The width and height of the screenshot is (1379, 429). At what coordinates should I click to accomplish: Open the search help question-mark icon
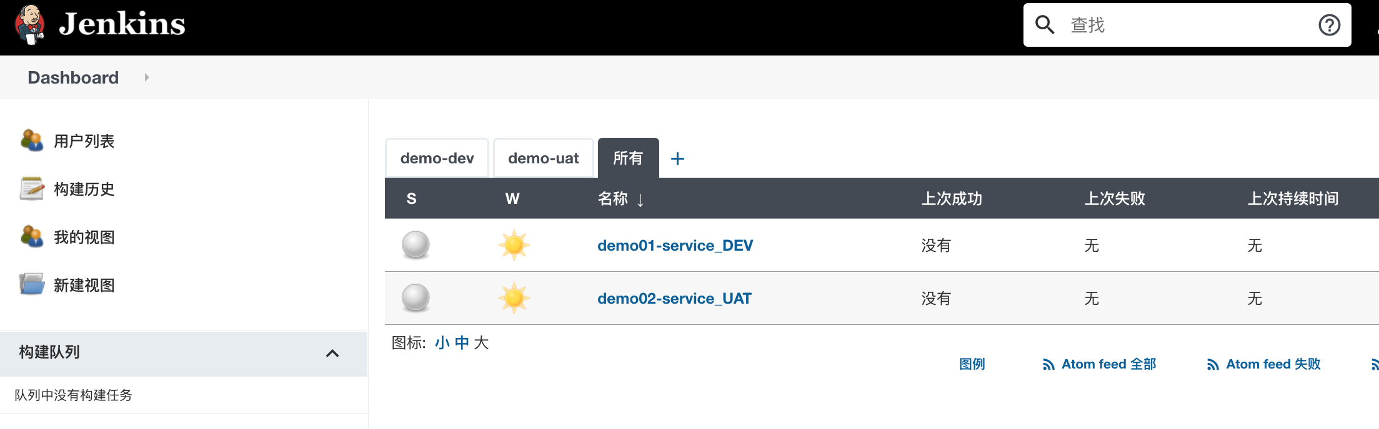click(x=1329, y=25)
